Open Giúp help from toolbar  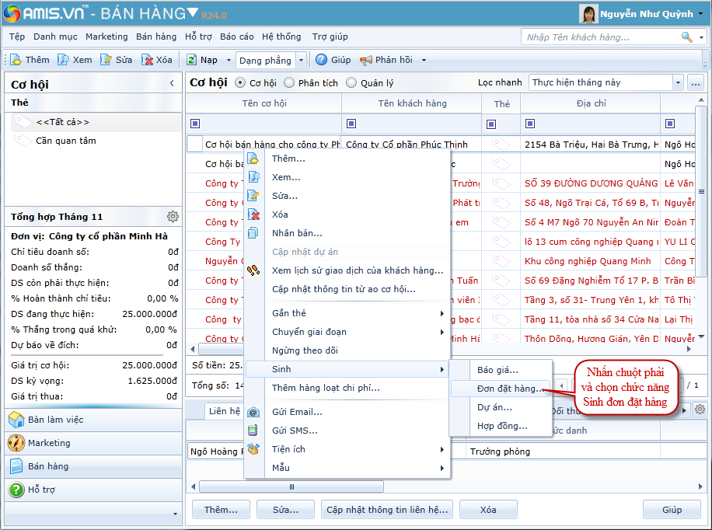pyautogui.click(x=322, y=60)
